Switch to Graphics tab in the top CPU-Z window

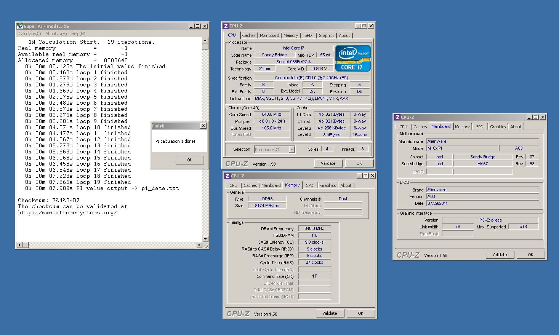coord(327,35)
